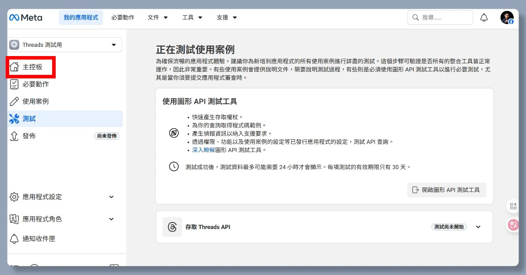Image resolution: width=526 pixels, height=275 pixels.
Task: Select 必要動作 in the top navigation
Action: (x=123, y=18)
